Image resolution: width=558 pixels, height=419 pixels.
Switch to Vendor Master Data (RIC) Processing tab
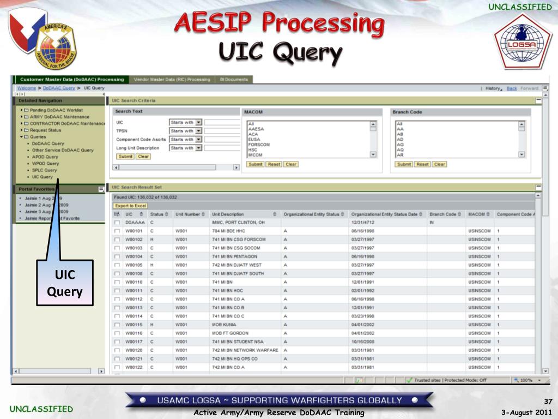(x=172, y=80)
